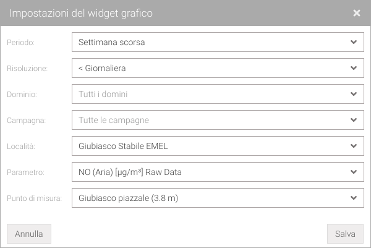The width and height of the screenshot is (371, 248).
Task: Click the chevron arrow in the Campagna field
Action: point(353,120)
